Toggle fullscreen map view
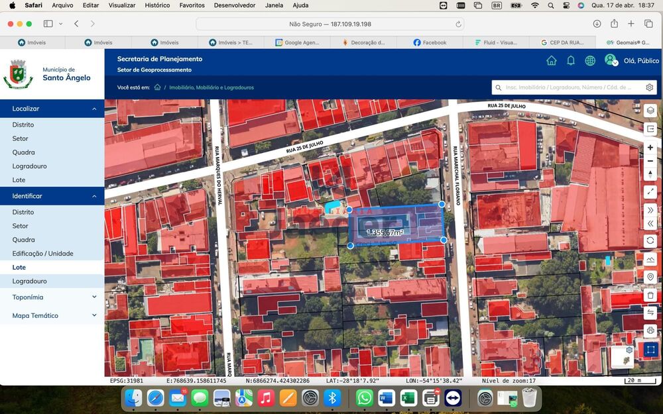 point(650,191)
